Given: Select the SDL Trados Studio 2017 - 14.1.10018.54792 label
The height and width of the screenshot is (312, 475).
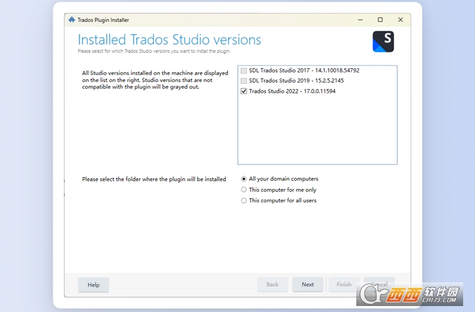Looking at the screenshot, I should 304,70.
